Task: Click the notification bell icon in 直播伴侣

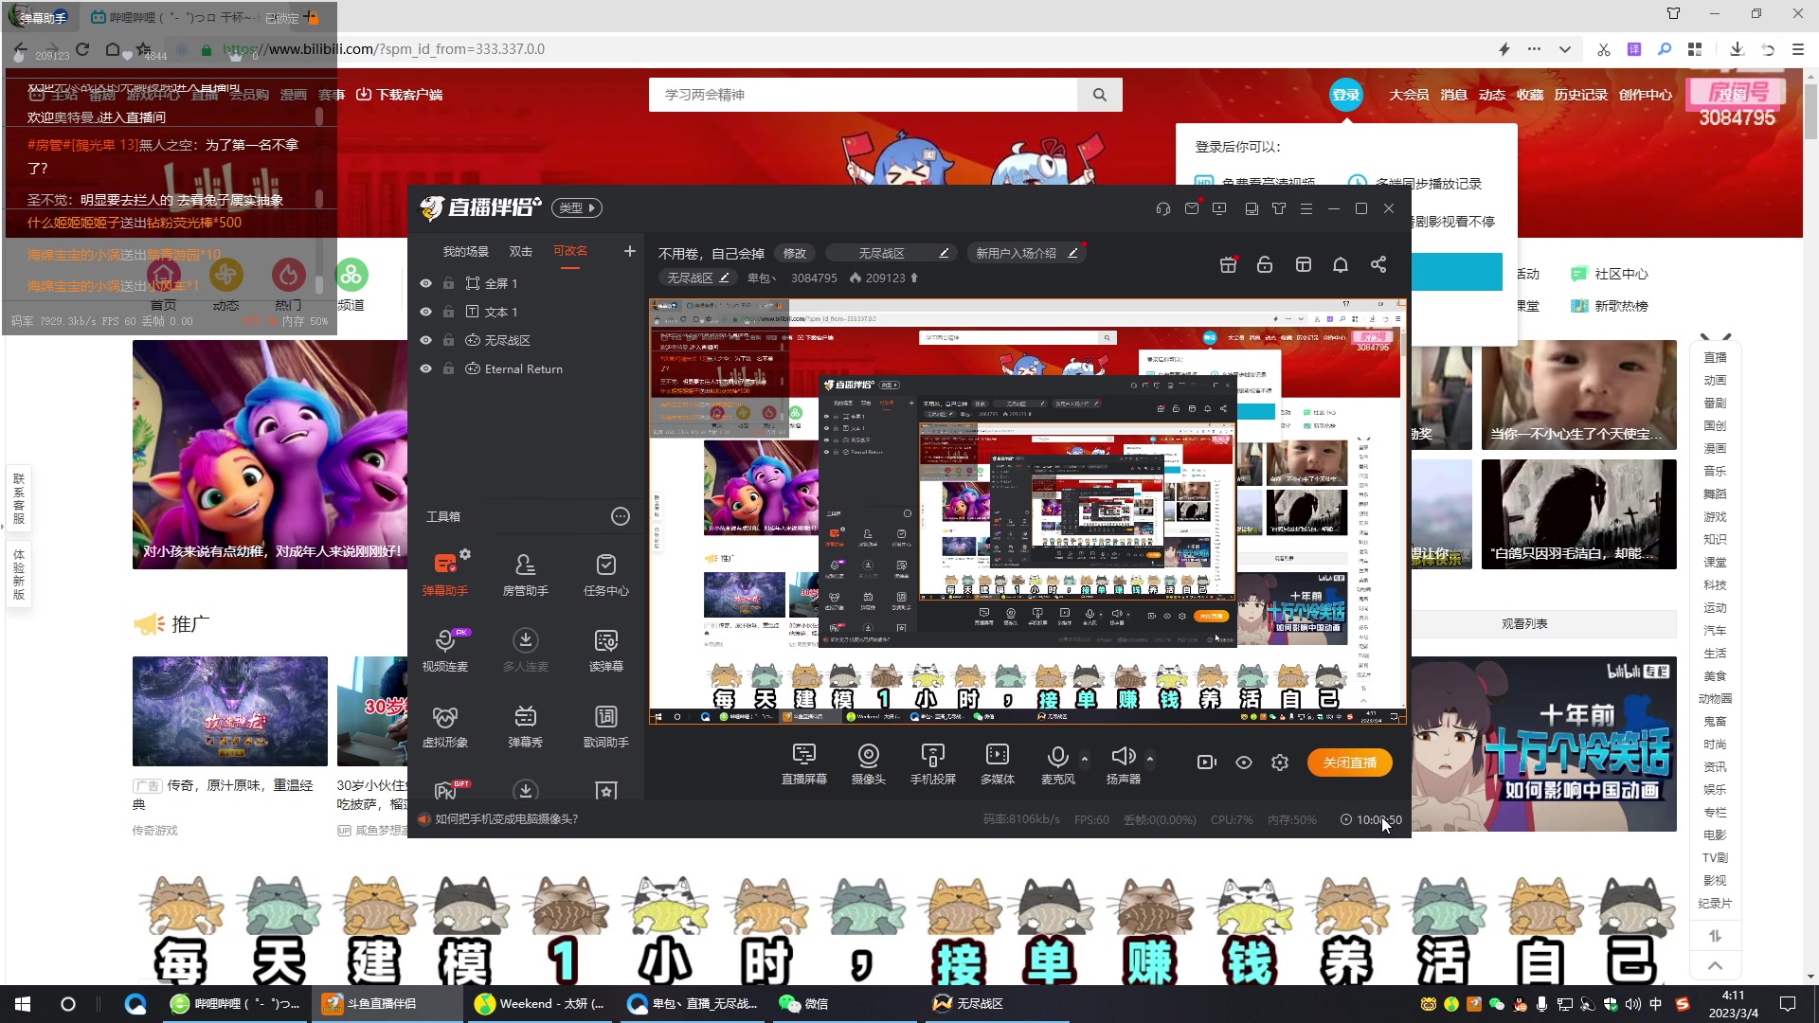Action: point(1341,264)
